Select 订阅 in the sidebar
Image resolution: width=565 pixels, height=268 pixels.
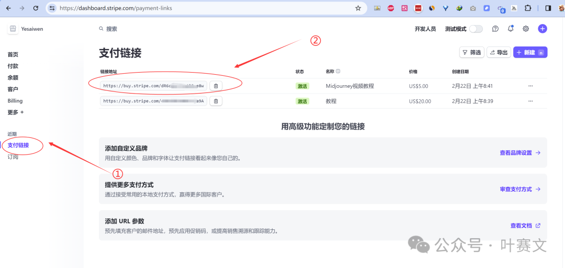[x=13, y=157]
